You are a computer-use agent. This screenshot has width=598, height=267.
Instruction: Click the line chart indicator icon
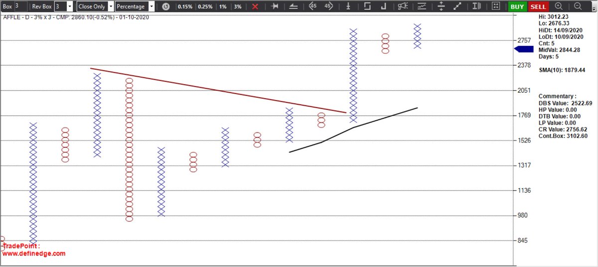tap(422, 6)
